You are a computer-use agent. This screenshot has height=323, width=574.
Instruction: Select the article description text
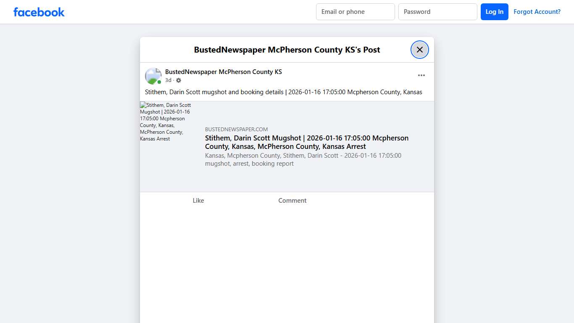coord(303,159)
